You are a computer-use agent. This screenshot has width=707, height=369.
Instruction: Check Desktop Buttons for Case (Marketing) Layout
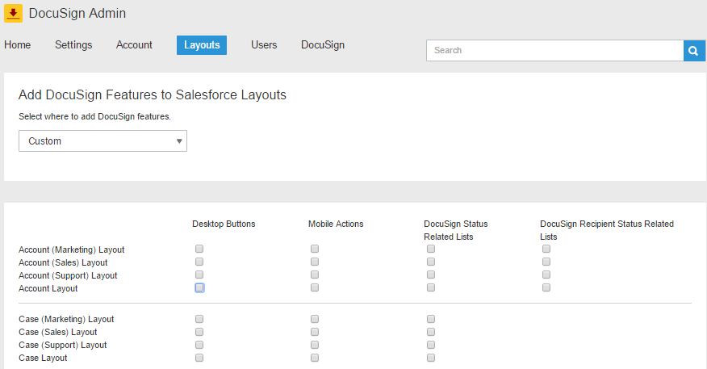click(199, 319)
